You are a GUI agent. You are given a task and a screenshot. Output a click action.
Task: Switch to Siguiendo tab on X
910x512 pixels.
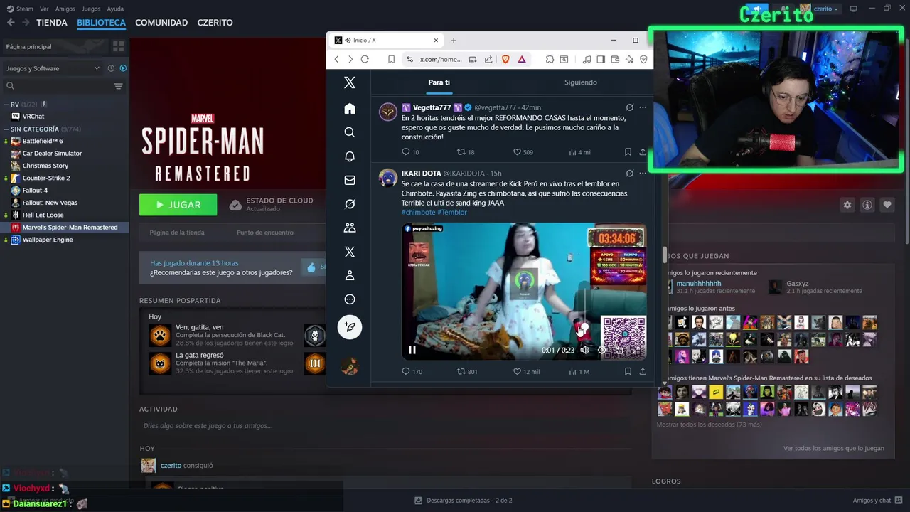click(x=581, y=82)
